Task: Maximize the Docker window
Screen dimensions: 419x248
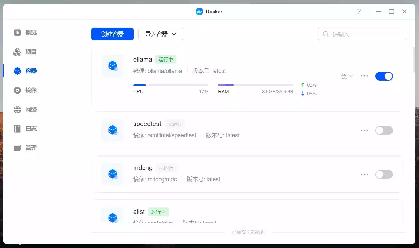Action: click(x=391, y=12)
